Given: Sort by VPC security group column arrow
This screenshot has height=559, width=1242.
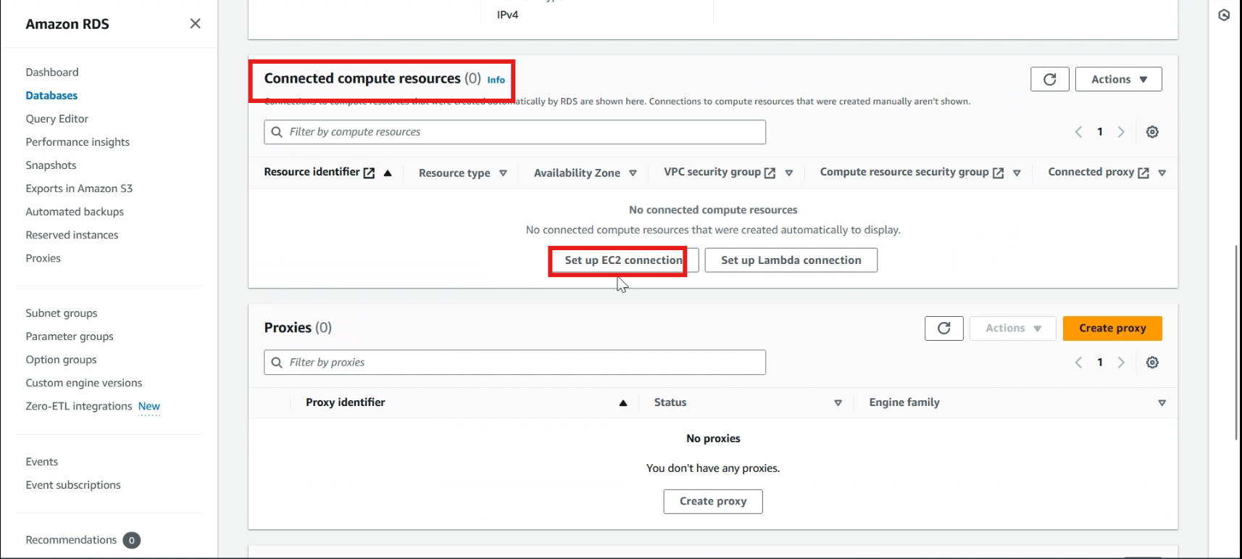Looking at the screenshot, I should pyautogui.click(x=789, y=173).
